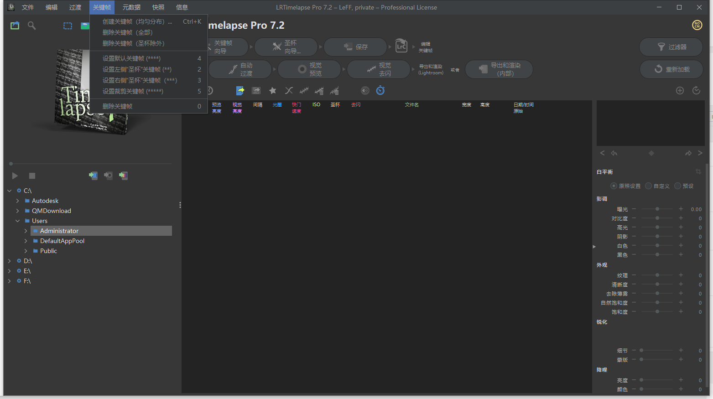Expand the E:\ drive
The image size is (713, 399).
tap(9, 271)
